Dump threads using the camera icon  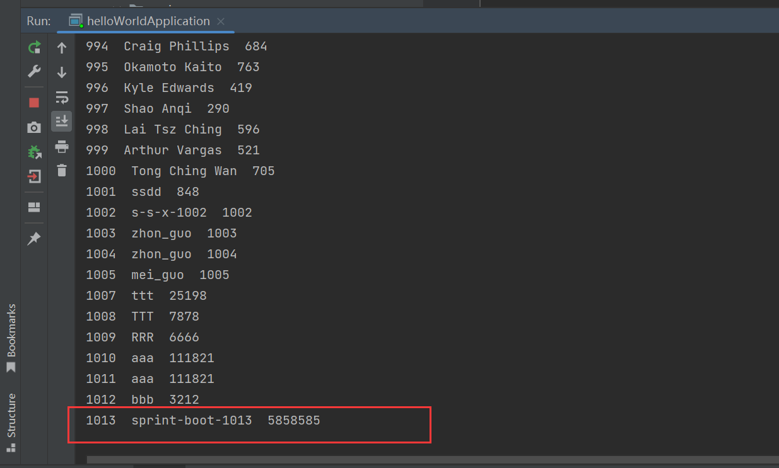(x=34, y=127)
